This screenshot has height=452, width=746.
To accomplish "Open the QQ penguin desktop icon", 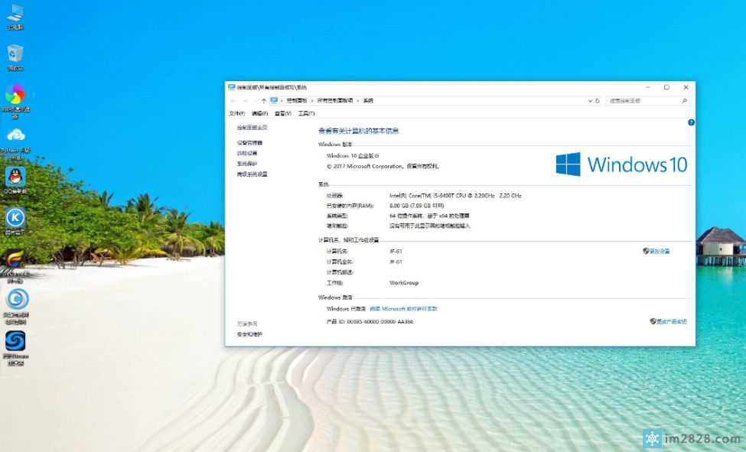I will coord(15,177).
